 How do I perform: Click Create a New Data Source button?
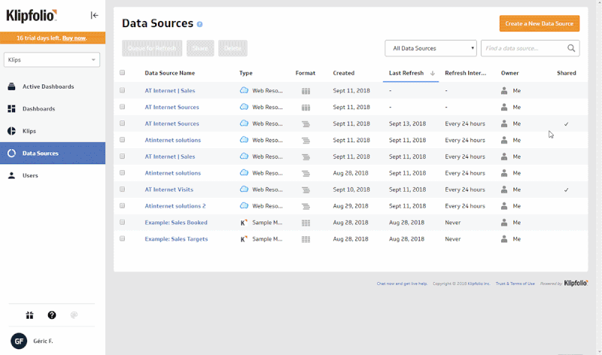click(539, 23)
